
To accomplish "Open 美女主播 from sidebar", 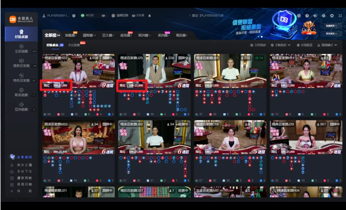I will pyautogui.click(x=21, y=165).
